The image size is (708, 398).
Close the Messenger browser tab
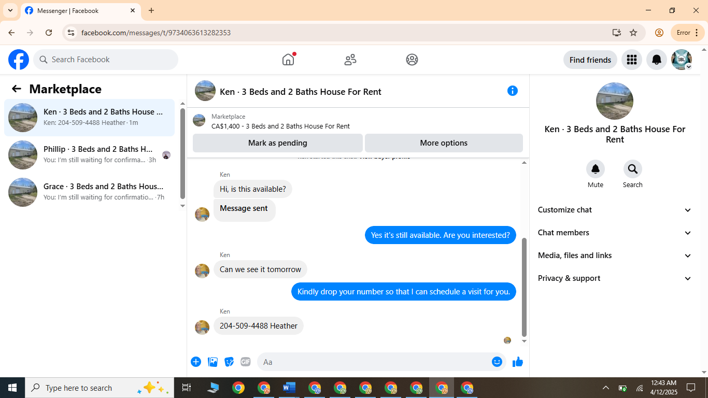click(x=133, y=10)
